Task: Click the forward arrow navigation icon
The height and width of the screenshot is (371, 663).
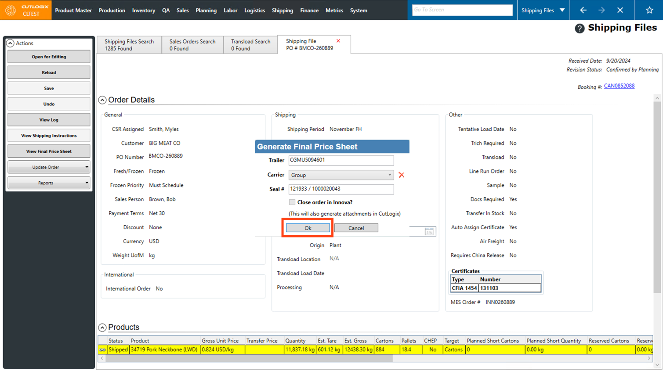Action: click(601, 10)
